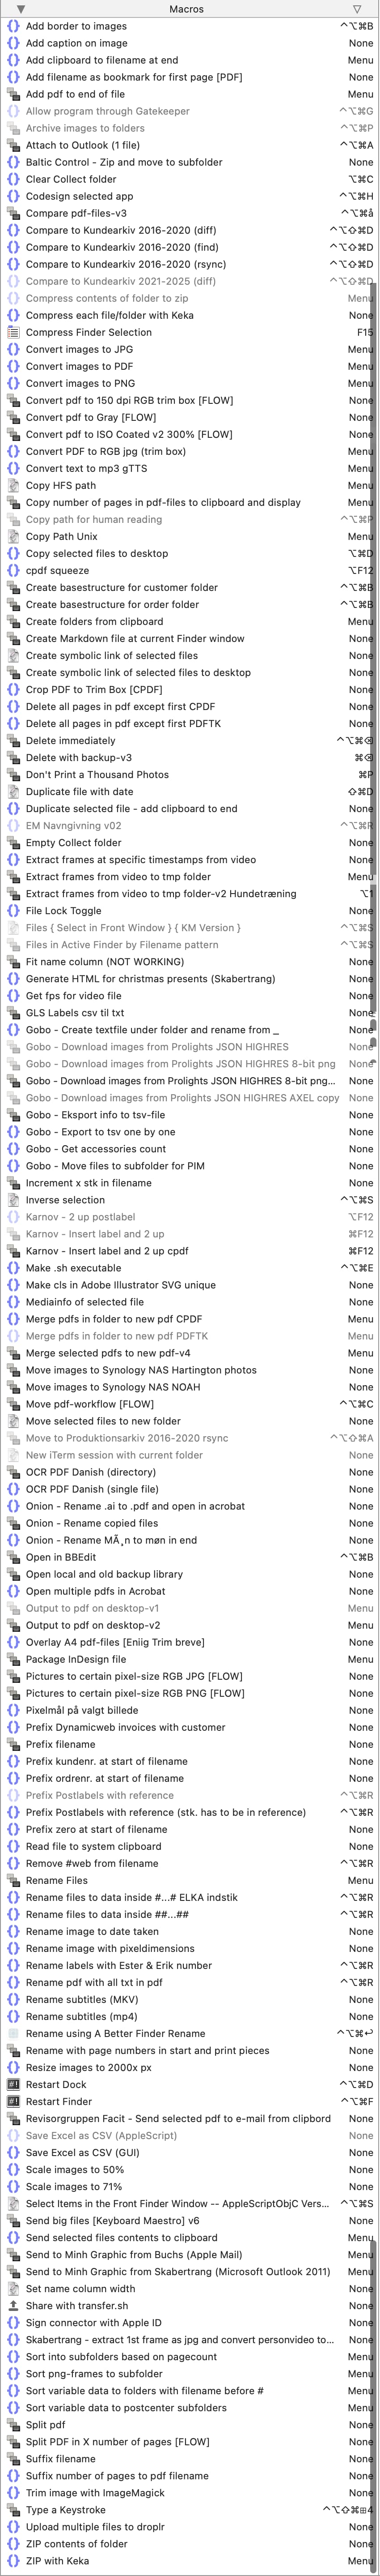
Task: Click the icon beside Make .sh executable
Action: click(x=13, y=1267)
